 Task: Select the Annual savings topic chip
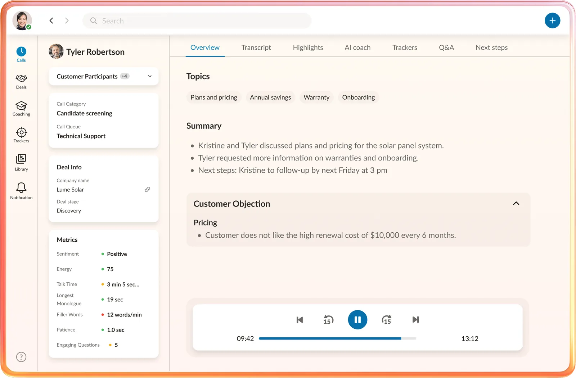click(270, 97)
